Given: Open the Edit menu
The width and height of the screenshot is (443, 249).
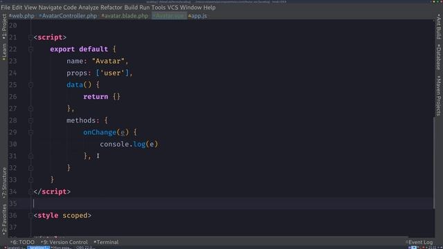Looking at the screenshot, I should click(x=17, y=8).
